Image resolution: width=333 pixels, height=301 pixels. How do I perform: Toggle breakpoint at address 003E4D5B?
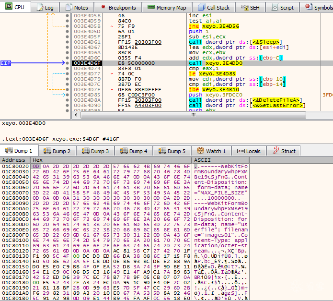68,26
